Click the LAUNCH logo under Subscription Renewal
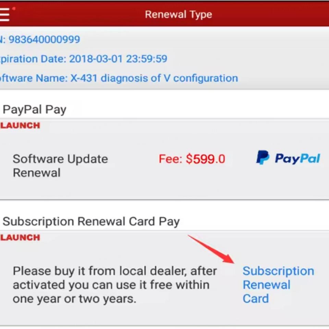This screenshot has width=329, height=329. [x=20, y=237]
